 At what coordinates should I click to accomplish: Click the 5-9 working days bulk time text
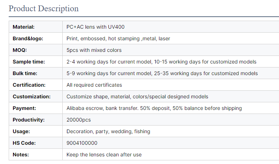(x=162, y=73)
